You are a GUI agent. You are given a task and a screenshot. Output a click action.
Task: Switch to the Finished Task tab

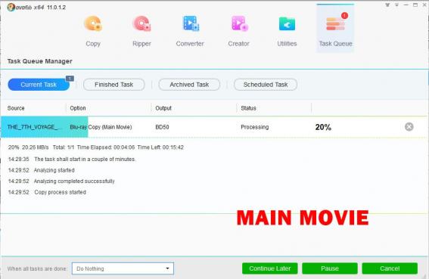[x=113, y=85]
